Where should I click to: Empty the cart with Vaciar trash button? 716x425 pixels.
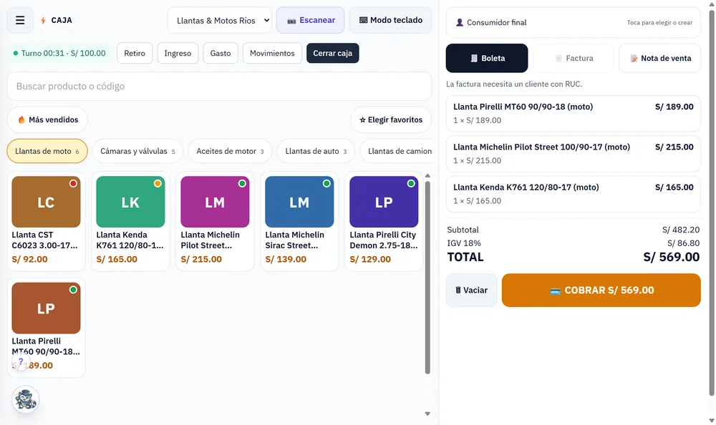tap(471, 290)
